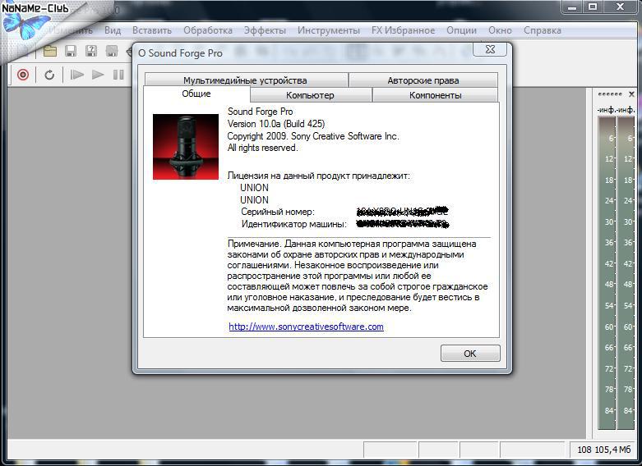Image resolution: width=642 pixels, height=466 pixels.
Task: Minimize the Sound Forge main window
Action: coord(572,7)
